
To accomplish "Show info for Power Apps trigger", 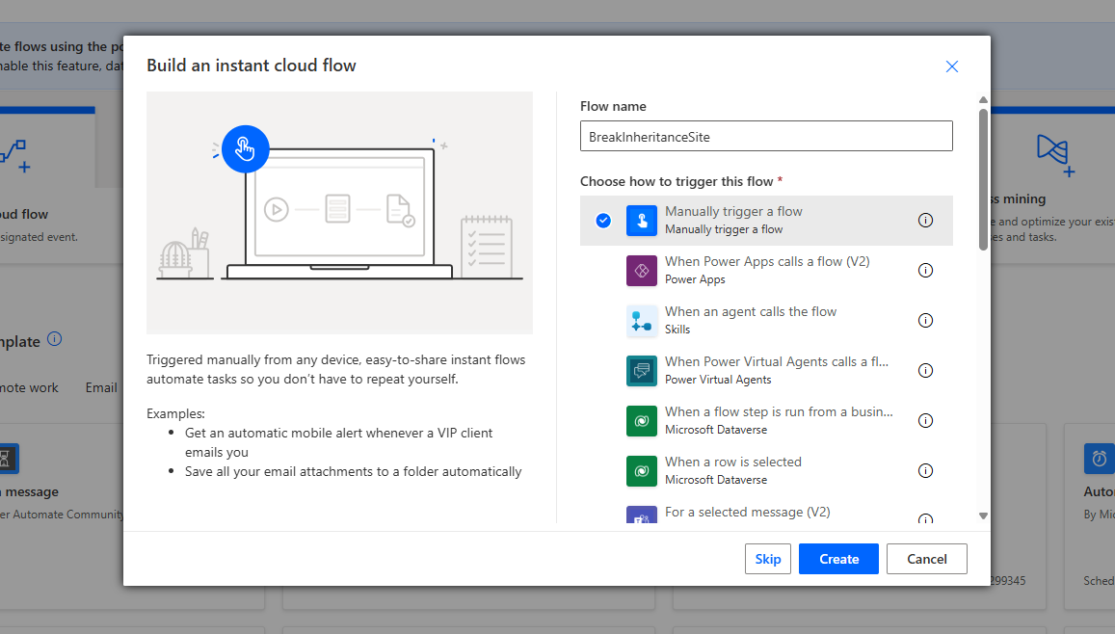I will point(925,271).
